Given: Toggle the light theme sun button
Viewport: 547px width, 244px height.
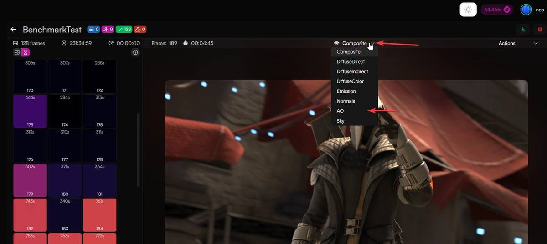Looking at the screenshot, I should click(468, 10).
